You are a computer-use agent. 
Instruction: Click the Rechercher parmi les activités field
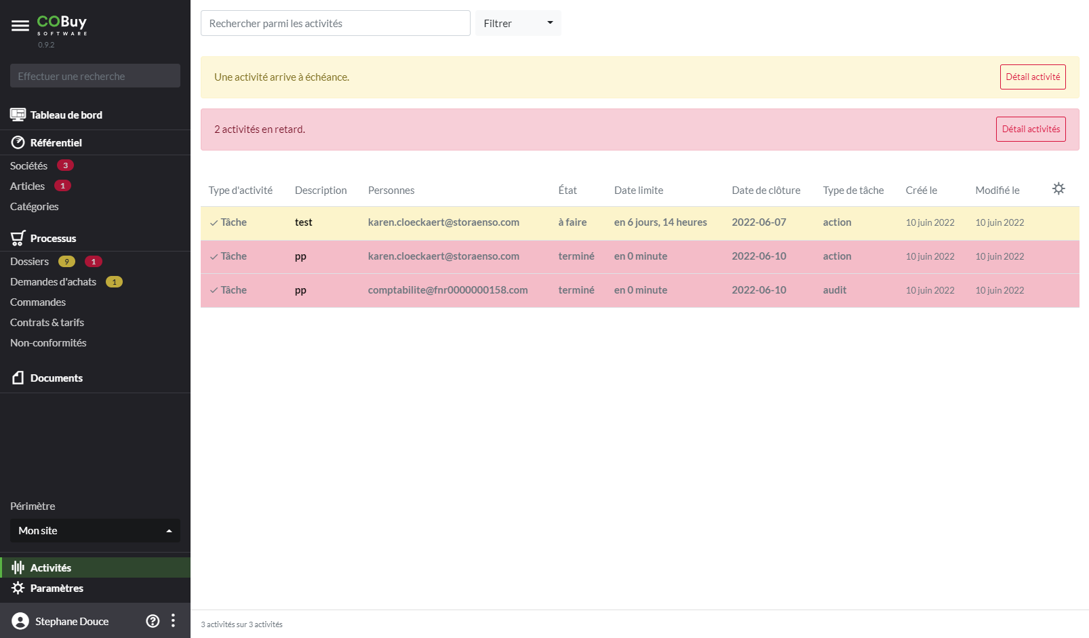pos(335,23)
